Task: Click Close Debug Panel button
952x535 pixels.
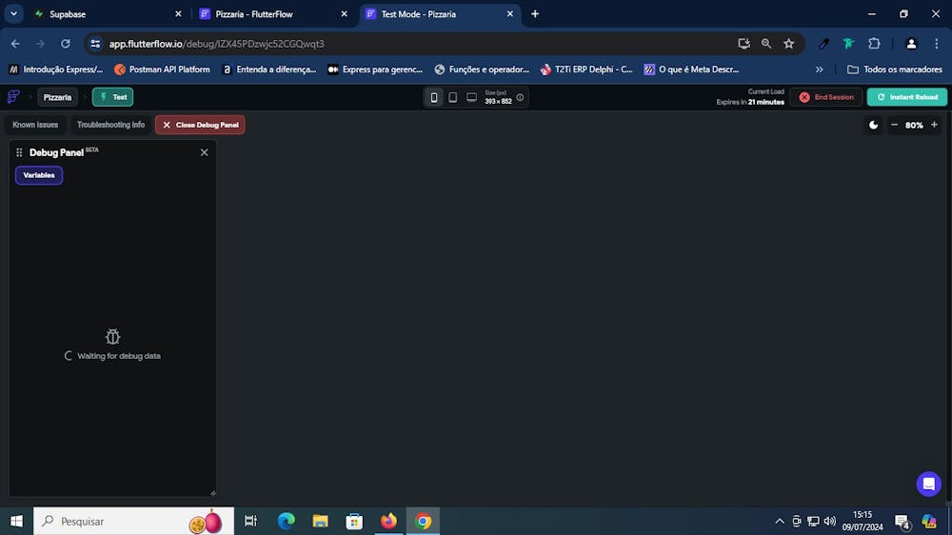Action: [x=200, y=125]
